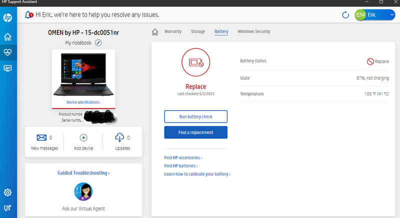Click the refresh icon near profile
Viewport: 400px width, 218px height.
(x=345, y=15)
